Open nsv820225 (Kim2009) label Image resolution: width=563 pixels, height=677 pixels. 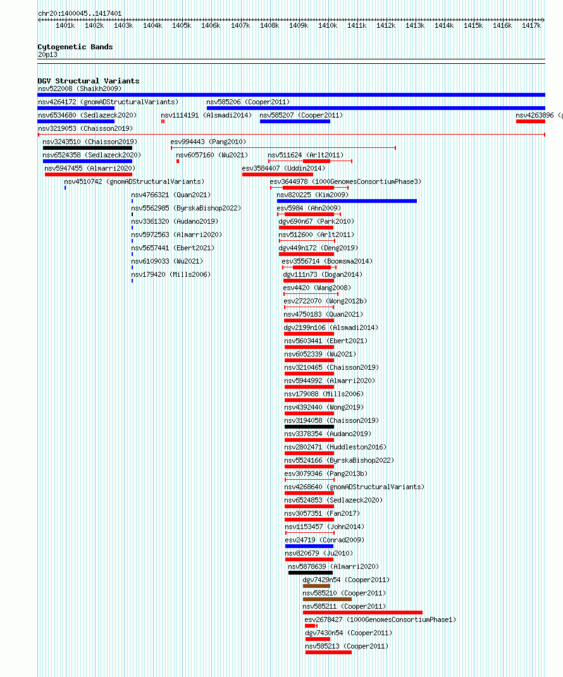(x=312, y=195)
